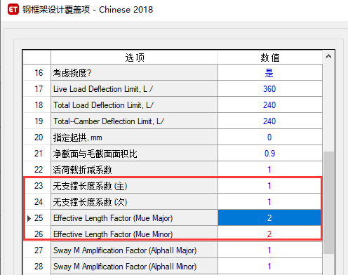The height and width of the screenshot is (275, 348).
Task: Click row label 无支撑长度系数 (主)
Action: [x=134, y=186]
